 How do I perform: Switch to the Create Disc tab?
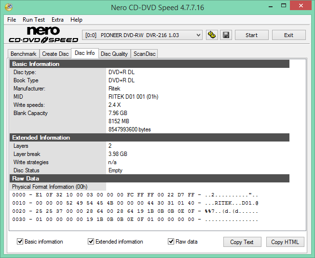pos(55,54)
